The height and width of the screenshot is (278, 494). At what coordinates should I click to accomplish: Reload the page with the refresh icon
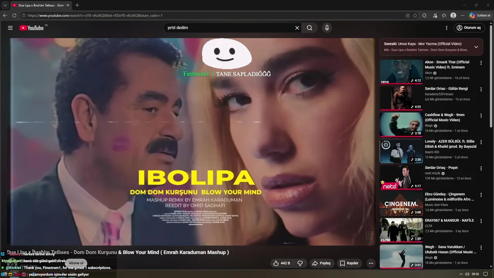14,15
